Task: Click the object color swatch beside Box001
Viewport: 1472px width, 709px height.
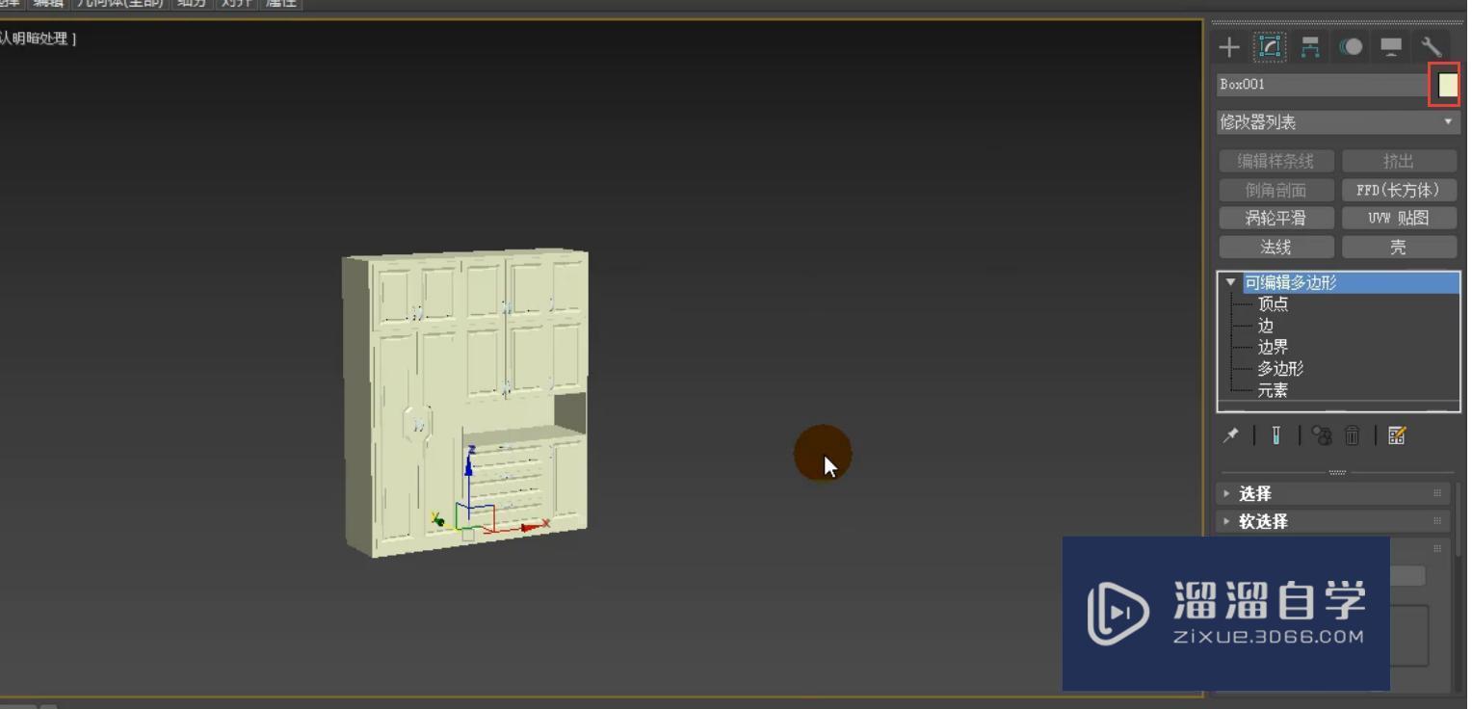Action: [1447, 85]
